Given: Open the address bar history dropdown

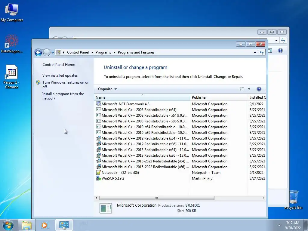Looking at the screenshot, I should click(255, 52).
